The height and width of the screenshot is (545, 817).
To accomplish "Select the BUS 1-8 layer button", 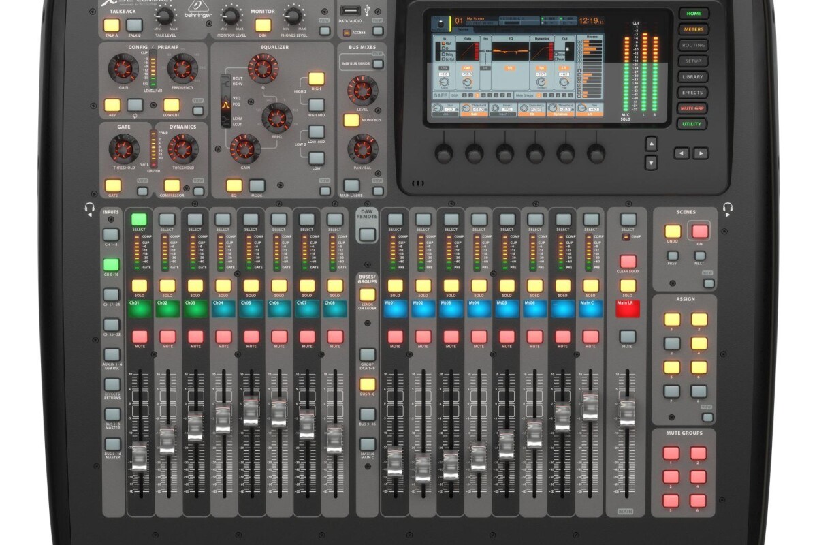I will [368, 384].
